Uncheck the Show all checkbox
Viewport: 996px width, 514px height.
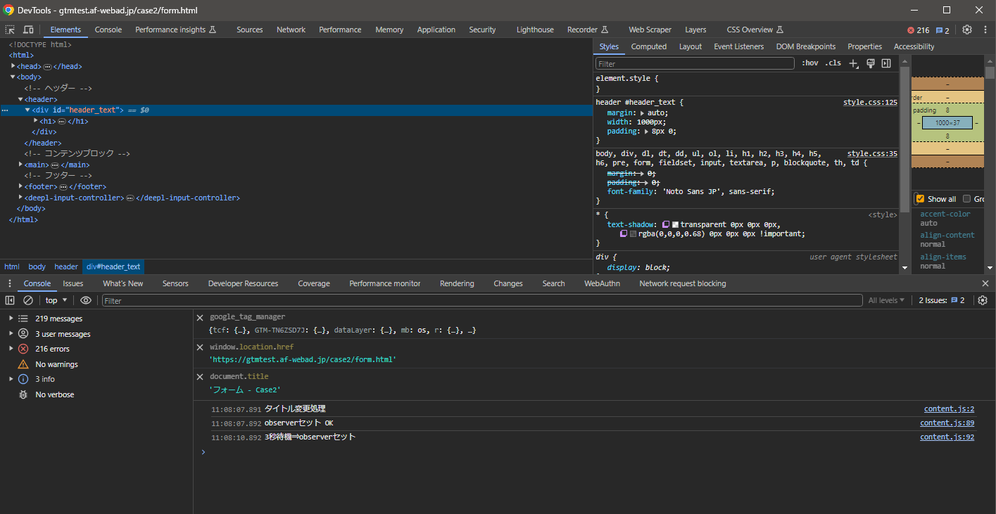920,199
